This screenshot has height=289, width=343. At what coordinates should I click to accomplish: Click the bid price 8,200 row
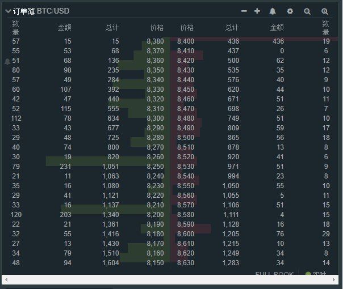(x=154, y=215)
